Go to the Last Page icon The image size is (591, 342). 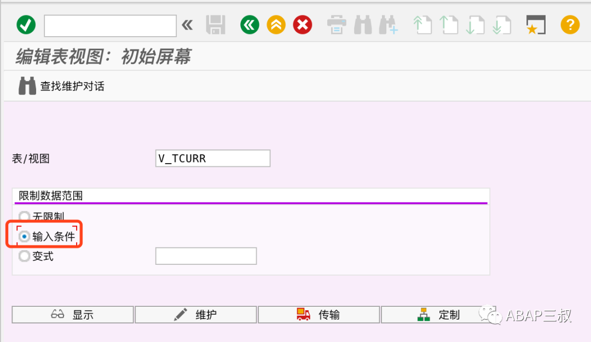point(502,25)
